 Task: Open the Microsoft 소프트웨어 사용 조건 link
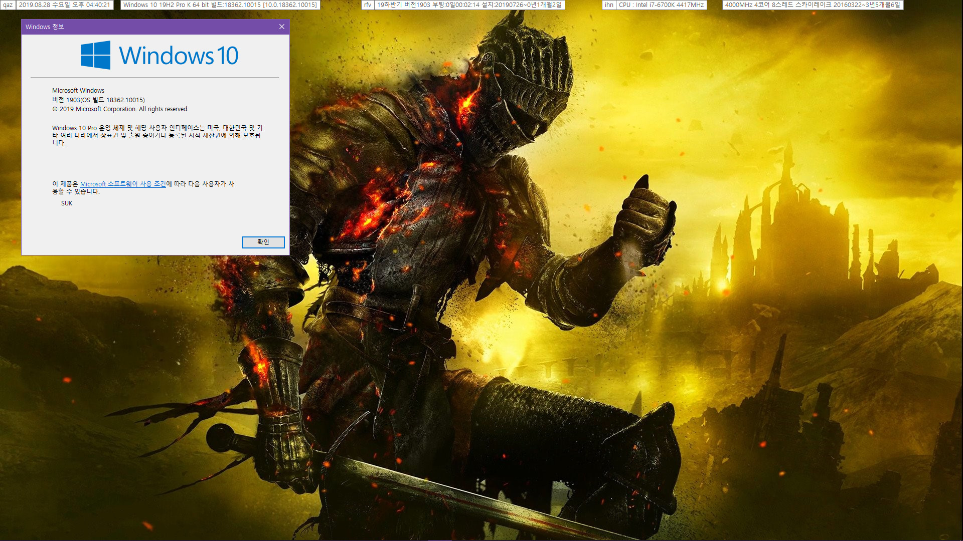click(x=123, y=184)
